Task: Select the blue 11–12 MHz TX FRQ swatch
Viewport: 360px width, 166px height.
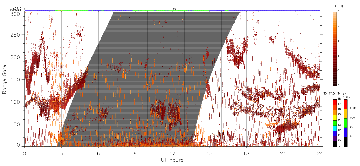Action: click(x=334, y=133)
